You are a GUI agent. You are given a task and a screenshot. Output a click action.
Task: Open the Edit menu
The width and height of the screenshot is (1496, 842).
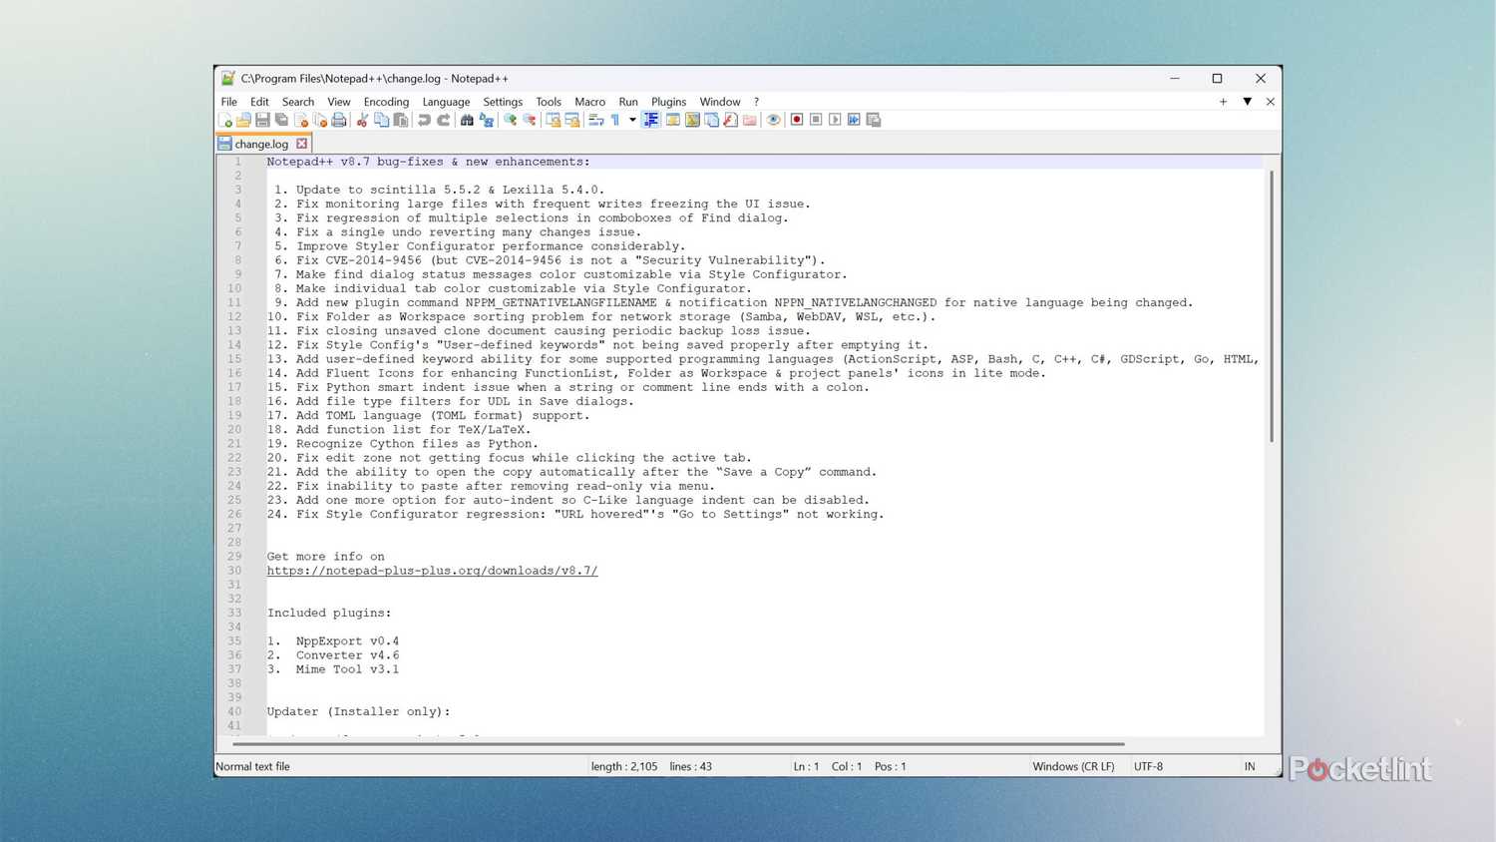coord(259,102)
